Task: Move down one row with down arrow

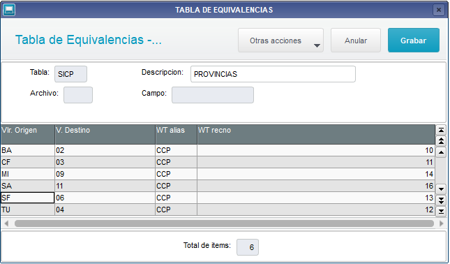Action: (x=441, y=189)
